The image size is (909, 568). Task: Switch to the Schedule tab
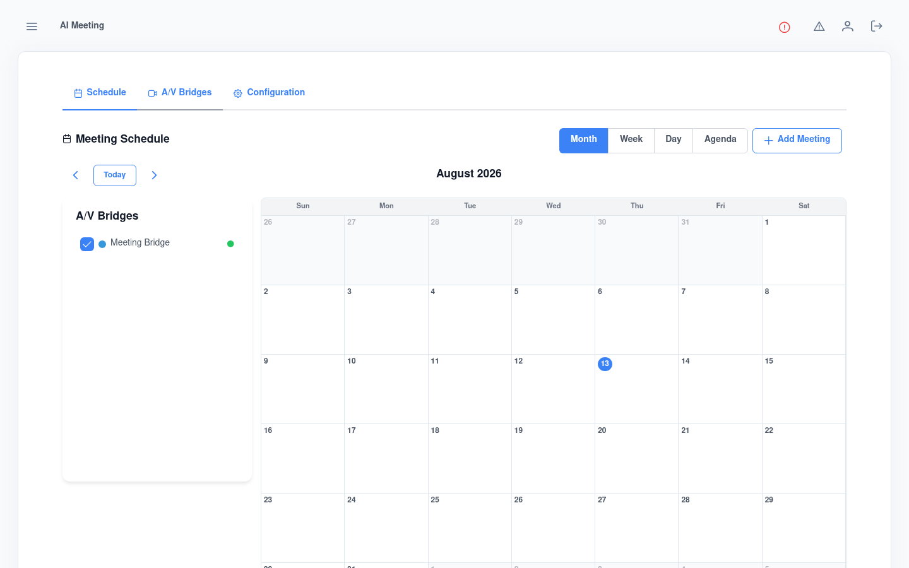point(100,93)
